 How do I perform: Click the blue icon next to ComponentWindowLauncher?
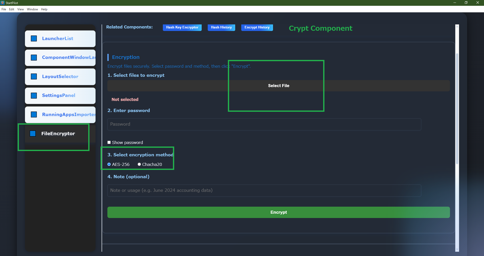(34, 58)
